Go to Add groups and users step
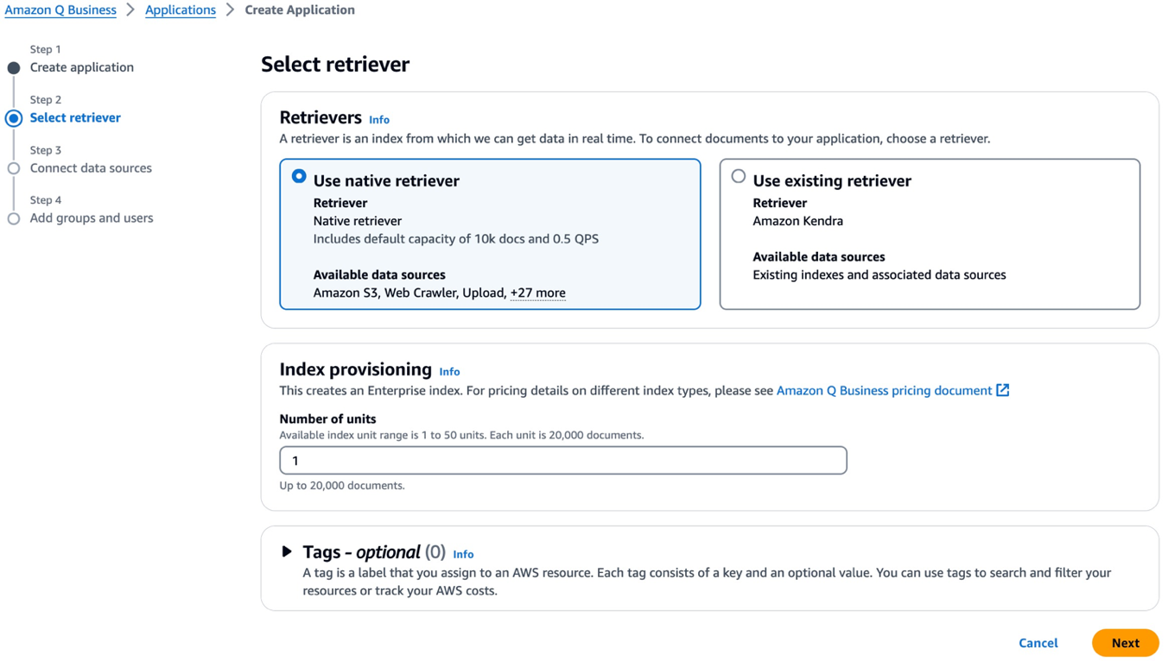1168x661 pixels. pos(92,217)
